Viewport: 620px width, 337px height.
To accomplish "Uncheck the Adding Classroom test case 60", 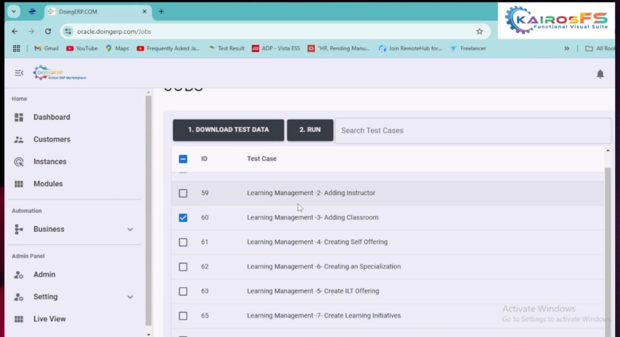I will [183, 217].
